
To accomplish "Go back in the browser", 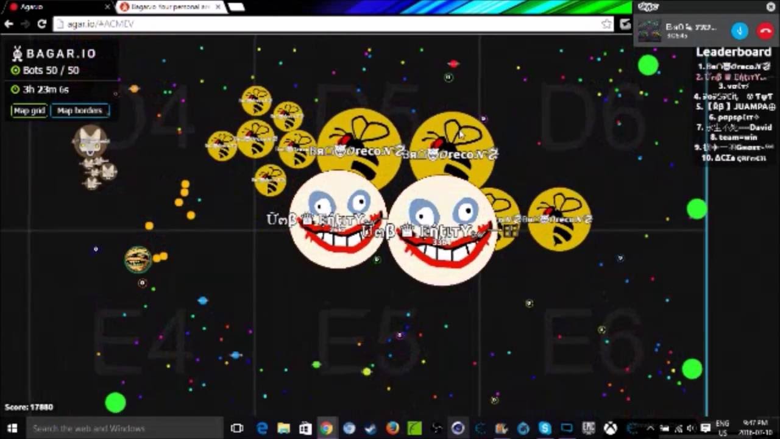I will coord(9,24).
